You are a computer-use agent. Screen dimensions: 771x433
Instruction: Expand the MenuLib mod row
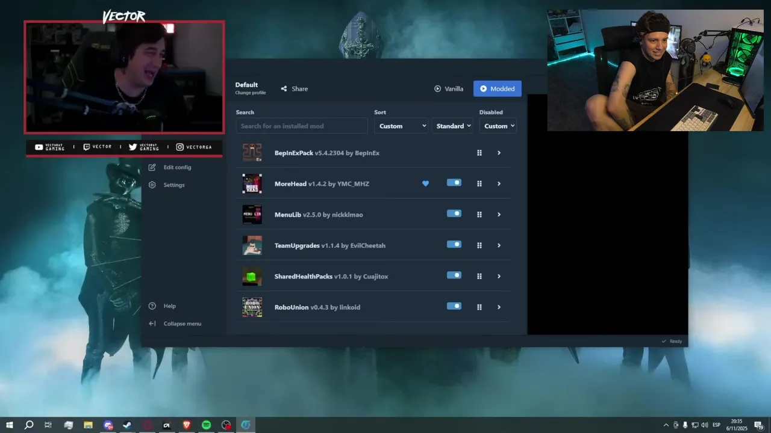tap(499, 215)
